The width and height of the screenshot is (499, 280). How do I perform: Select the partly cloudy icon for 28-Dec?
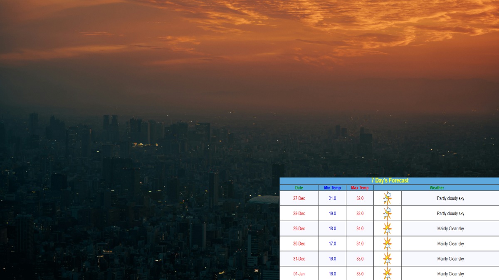(x=387, y=214)
